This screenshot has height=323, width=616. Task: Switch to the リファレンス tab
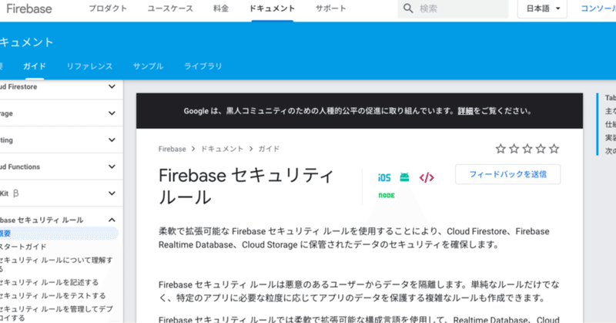tap(89, 66)
